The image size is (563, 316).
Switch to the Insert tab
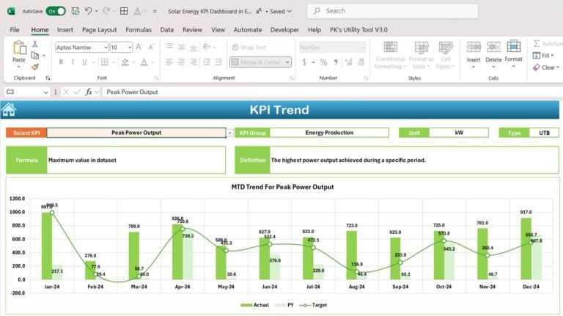coord(65,30)
